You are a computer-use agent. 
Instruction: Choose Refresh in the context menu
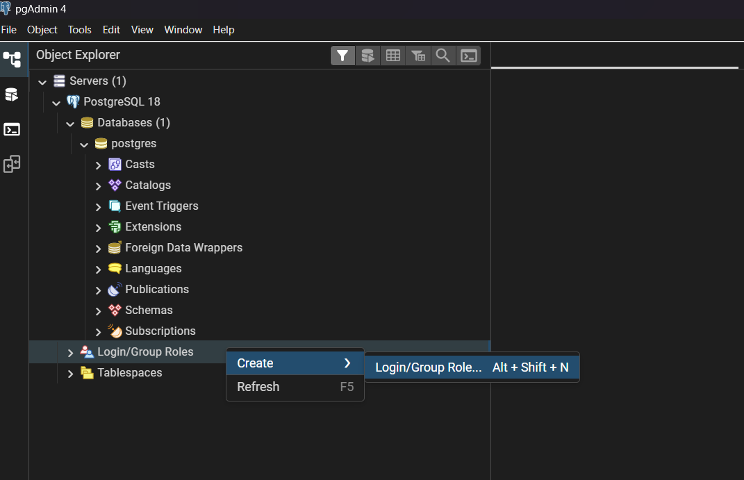coord(295,387)
